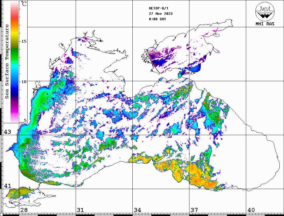This screenshot has width=284, height=216.
Task: Click longitude label '37'
Action: [194, 210]
